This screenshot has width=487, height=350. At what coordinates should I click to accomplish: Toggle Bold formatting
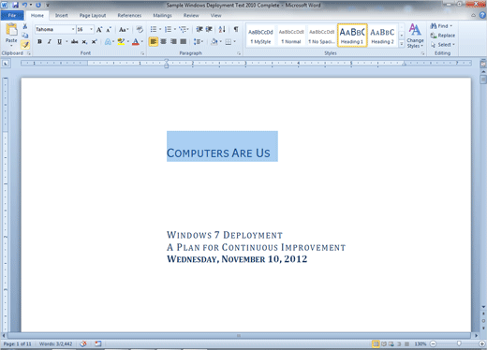click(x=39, y=41)
